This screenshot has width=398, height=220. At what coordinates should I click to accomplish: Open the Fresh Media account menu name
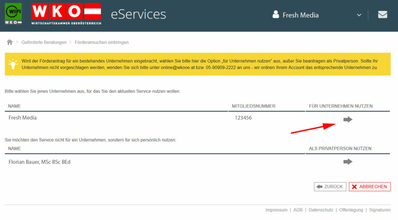click(x=300, y=15)
